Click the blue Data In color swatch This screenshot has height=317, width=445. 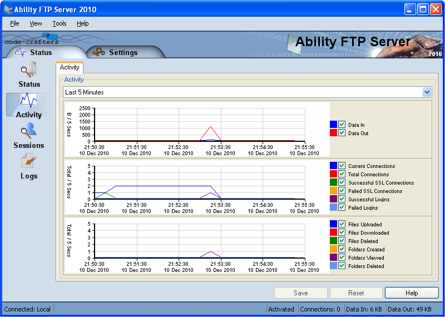[333, 125]
